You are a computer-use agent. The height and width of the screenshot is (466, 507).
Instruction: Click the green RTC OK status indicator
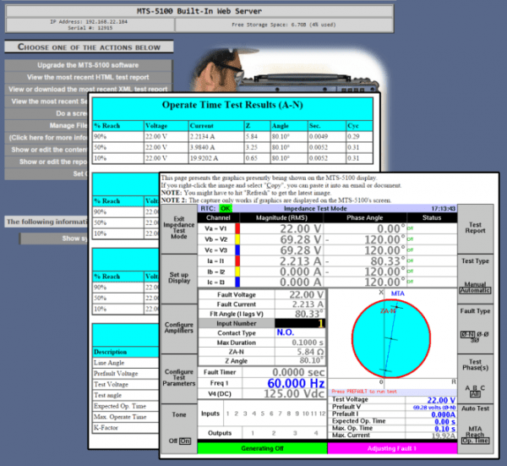point(226,208)
